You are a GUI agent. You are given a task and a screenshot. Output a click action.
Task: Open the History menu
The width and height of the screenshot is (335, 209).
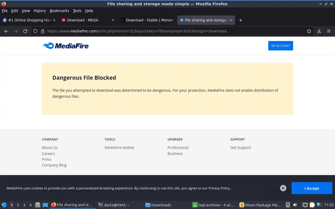[40, 11]
